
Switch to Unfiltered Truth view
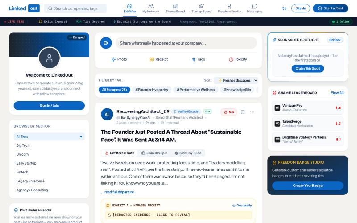[x=120, y=153]
